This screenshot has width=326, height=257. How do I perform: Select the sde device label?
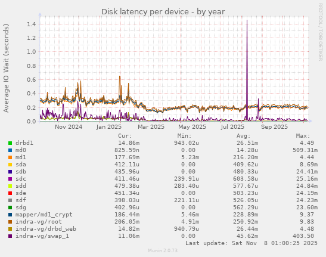(21, 193)
